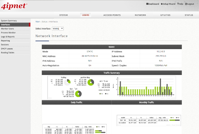
Task: Open the UTILITIES menu
Action: [x=165, y=15]
